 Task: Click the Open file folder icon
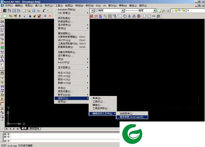[29, 11]
